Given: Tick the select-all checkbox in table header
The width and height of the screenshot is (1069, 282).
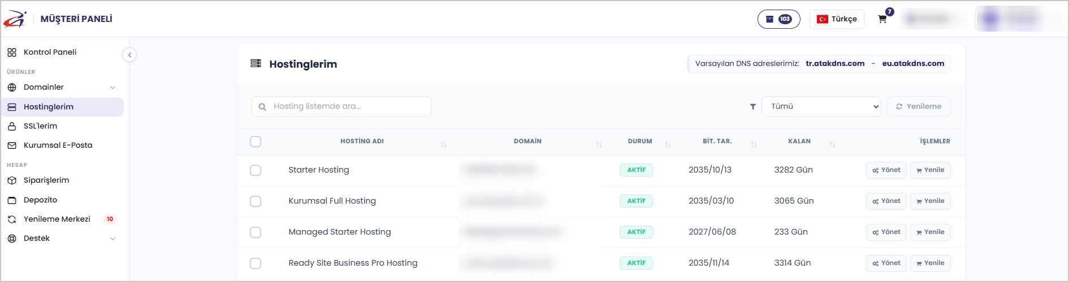Looking at the screenshot, I should coord(256,142).
